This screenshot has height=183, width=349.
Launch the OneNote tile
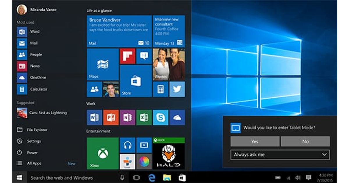127,117
